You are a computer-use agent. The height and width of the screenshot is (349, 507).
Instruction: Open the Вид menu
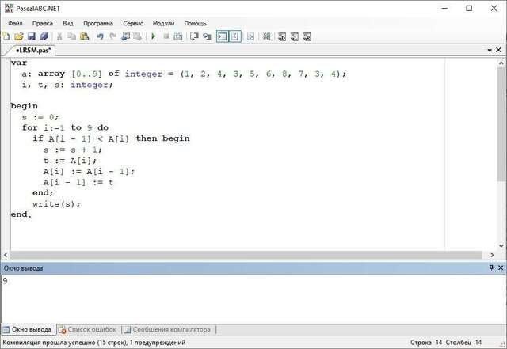click(68, 23)
